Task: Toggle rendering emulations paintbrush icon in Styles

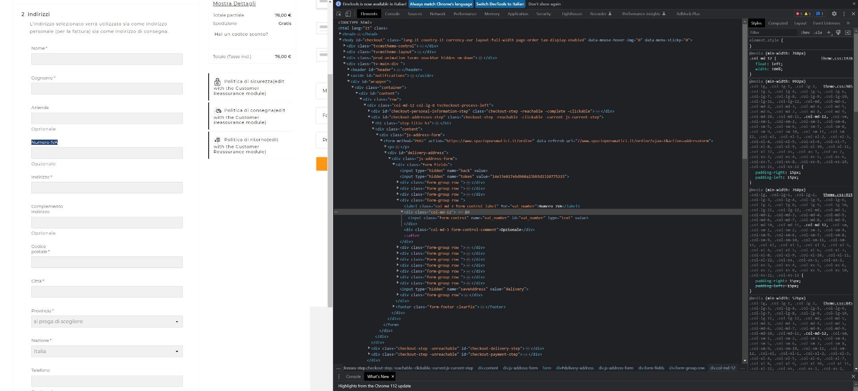Action: pyautogui.click(x=838, y=33)
